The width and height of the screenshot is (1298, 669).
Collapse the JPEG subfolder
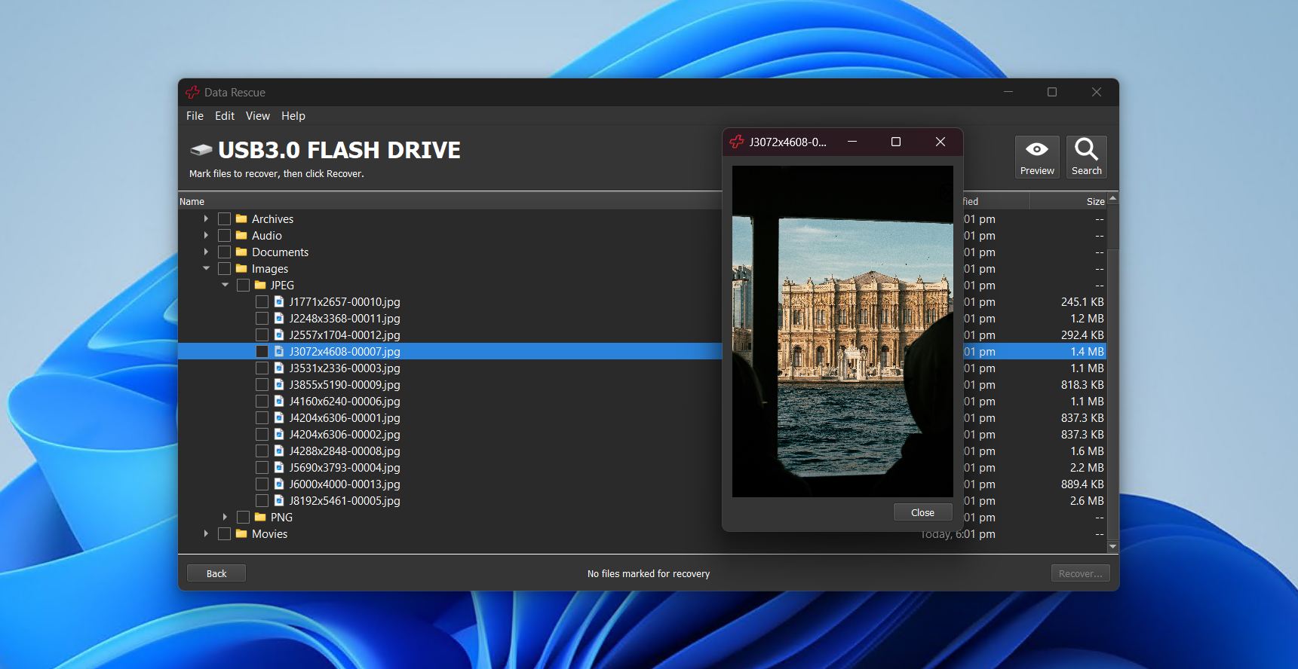225,285
